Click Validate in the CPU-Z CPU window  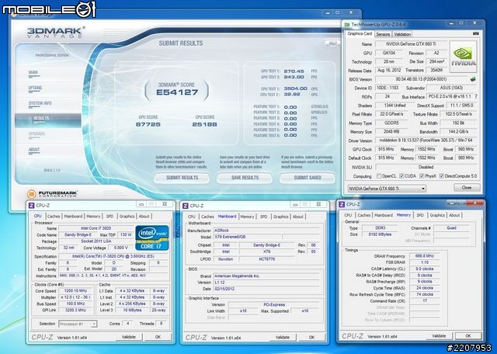128,337
